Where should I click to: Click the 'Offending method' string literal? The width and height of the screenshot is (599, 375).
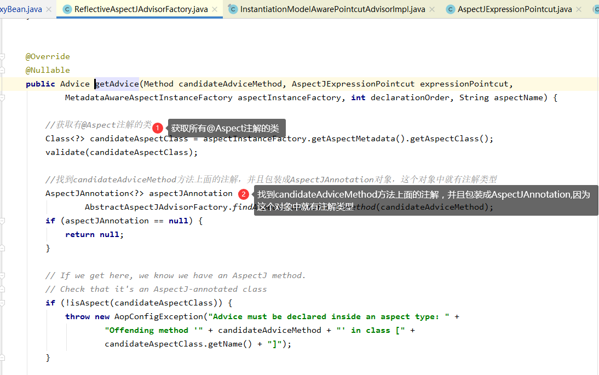153,330
